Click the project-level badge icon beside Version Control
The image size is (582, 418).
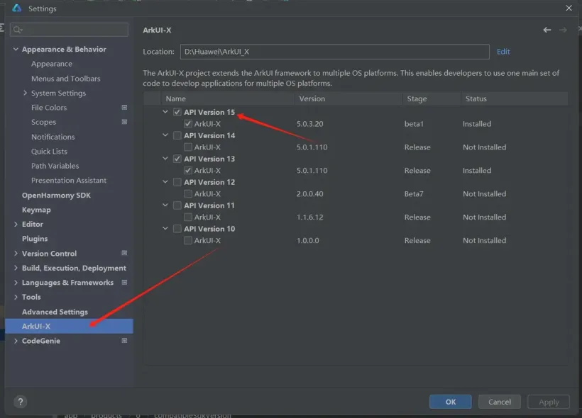(x=124, y=253)
